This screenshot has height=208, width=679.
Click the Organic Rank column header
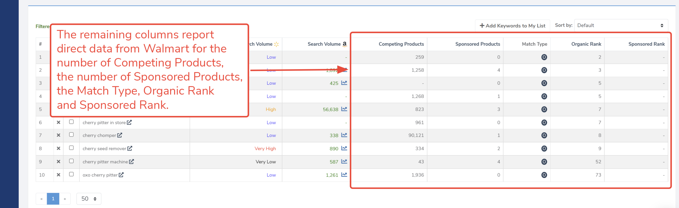tap(586, 44)
